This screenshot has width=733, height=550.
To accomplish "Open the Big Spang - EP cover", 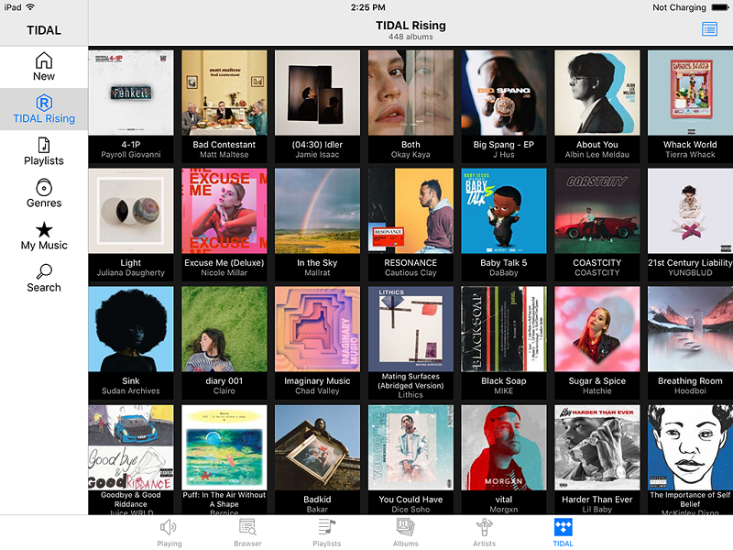I will pyautogui.click(x=504, y=93).
